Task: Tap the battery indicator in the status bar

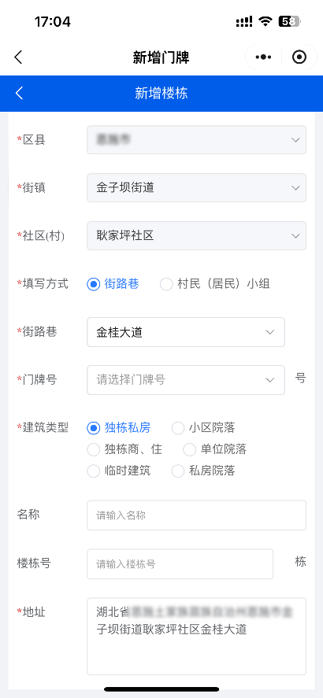Action: coord(289,21)
